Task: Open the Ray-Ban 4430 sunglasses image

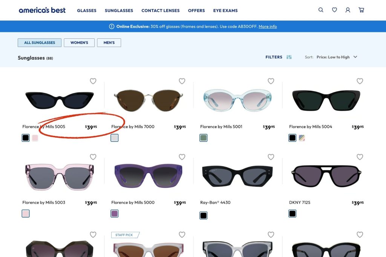Action: point(237,176)
